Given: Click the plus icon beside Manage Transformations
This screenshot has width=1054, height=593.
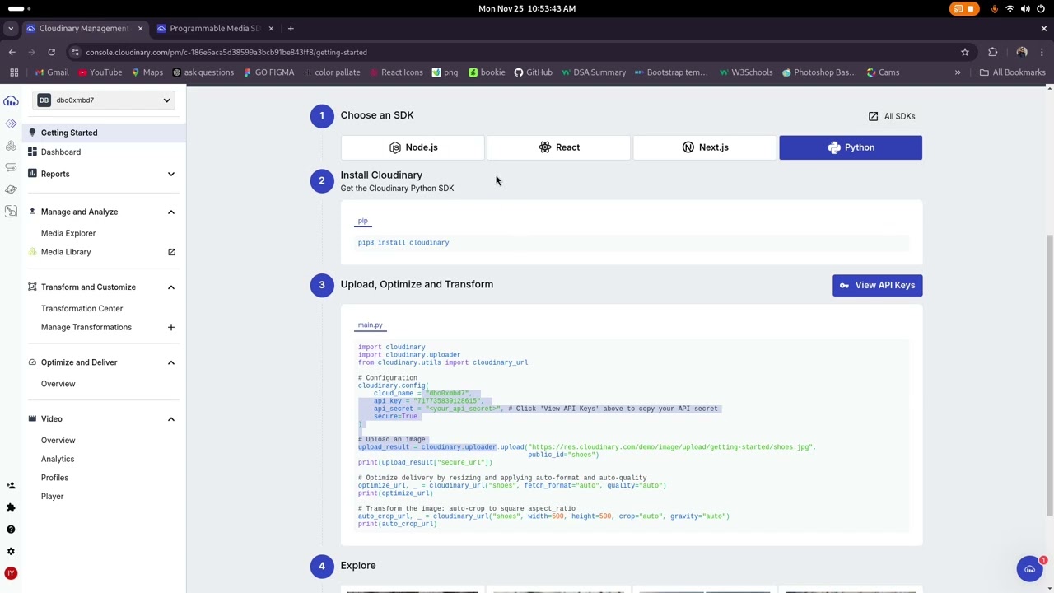Looking at the screenshot, I should click(171, 327).
